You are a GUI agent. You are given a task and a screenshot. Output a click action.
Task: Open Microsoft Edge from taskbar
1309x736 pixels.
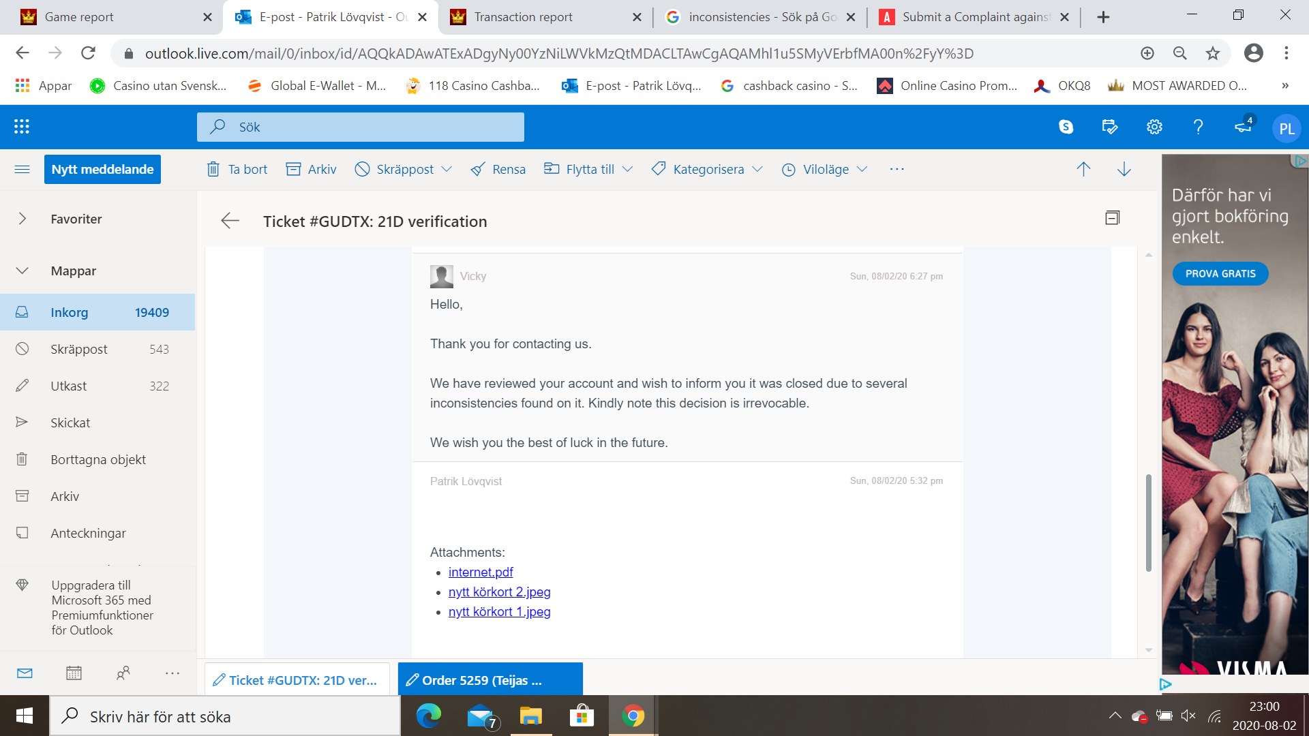(x=429, y=716)
